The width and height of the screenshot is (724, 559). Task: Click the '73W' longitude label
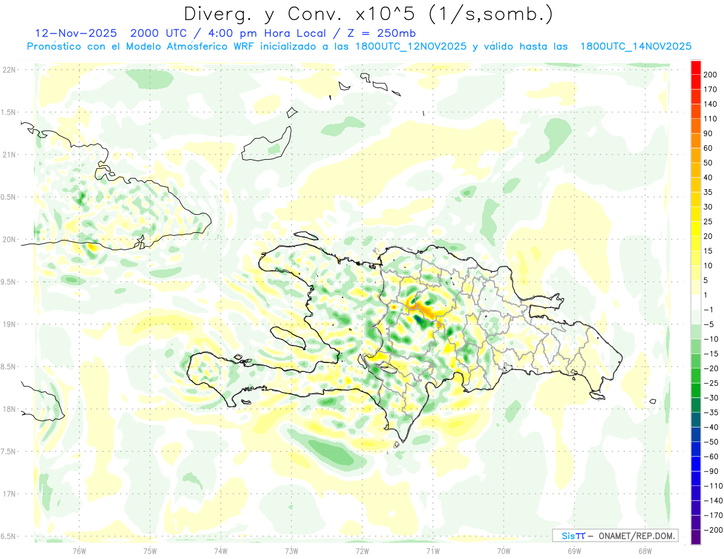291,551
